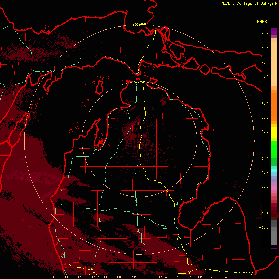The width and height of the screenshot is (279, 279).
Task: Click the KAPX station identifier
Action: [x=181, y=277]
